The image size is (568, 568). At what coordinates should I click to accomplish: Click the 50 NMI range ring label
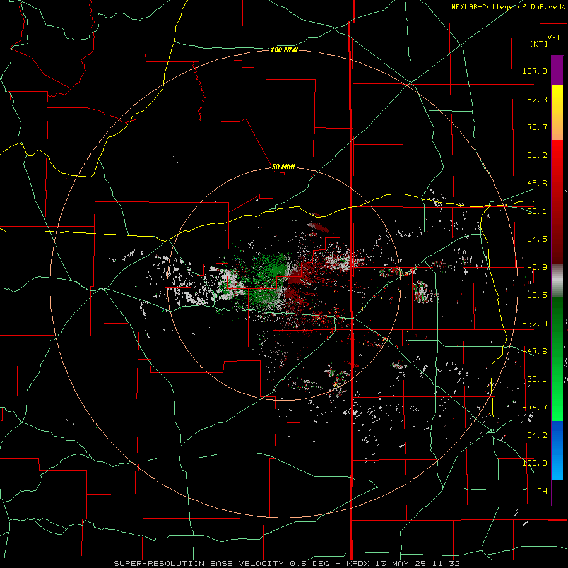click(x=283, y=167)
